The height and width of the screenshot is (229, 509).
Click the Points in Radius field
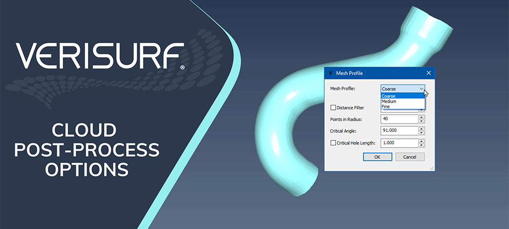[399, 119]
